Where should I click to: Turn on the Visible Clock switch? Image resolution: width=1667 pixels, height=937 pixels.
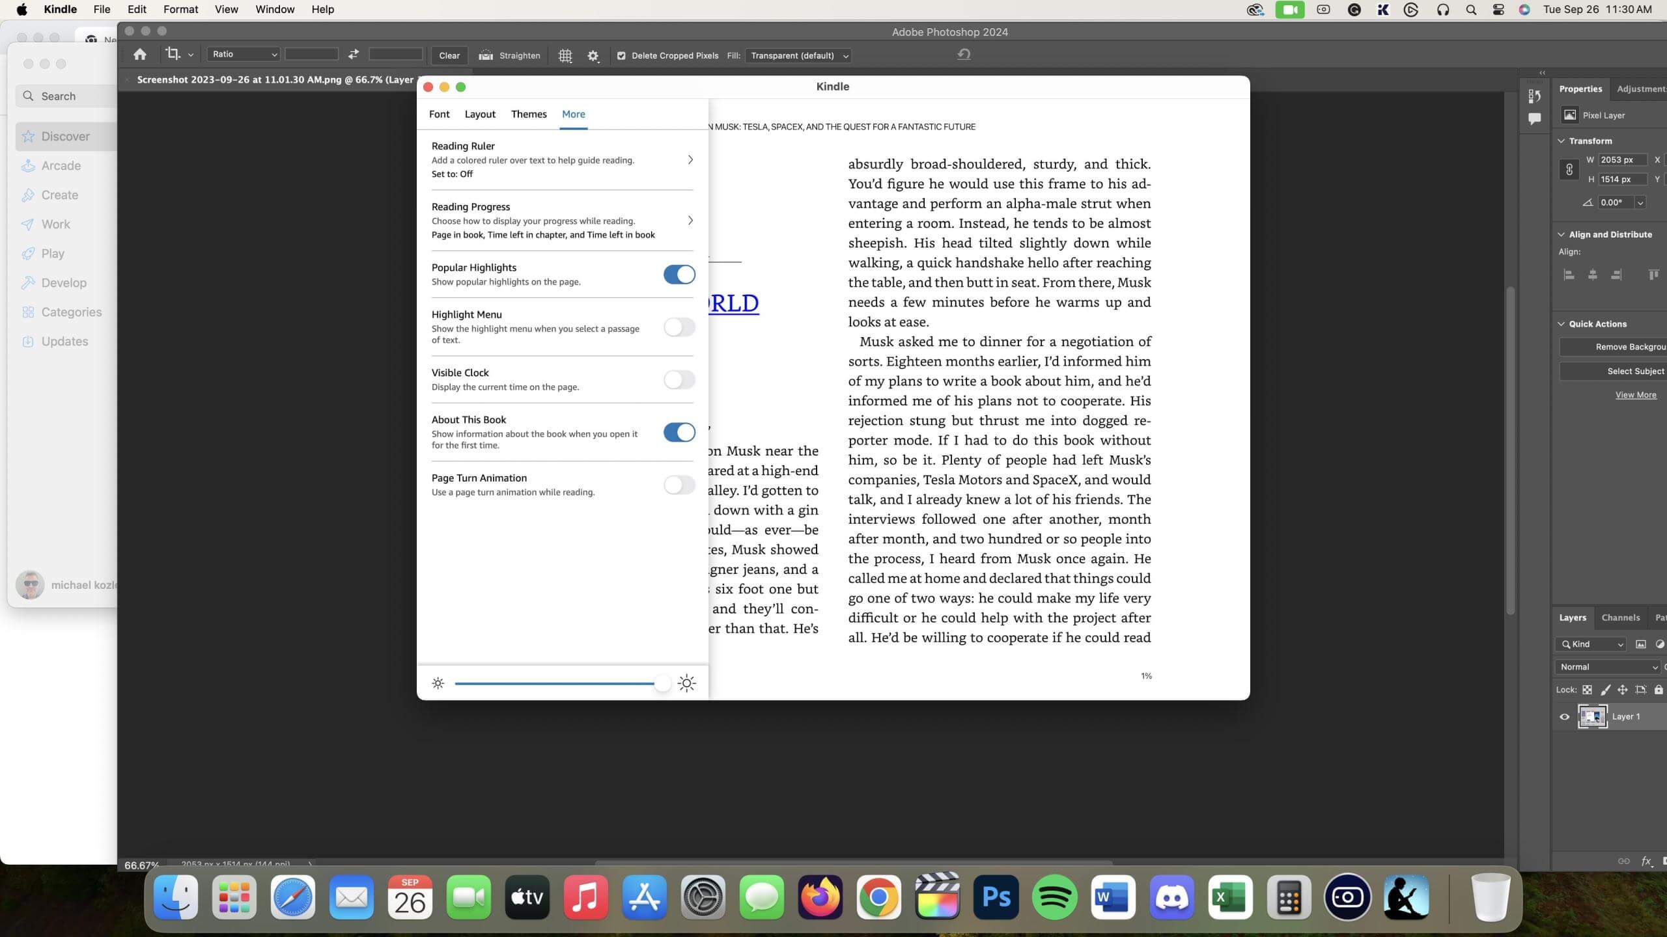(x=679, y=379)
